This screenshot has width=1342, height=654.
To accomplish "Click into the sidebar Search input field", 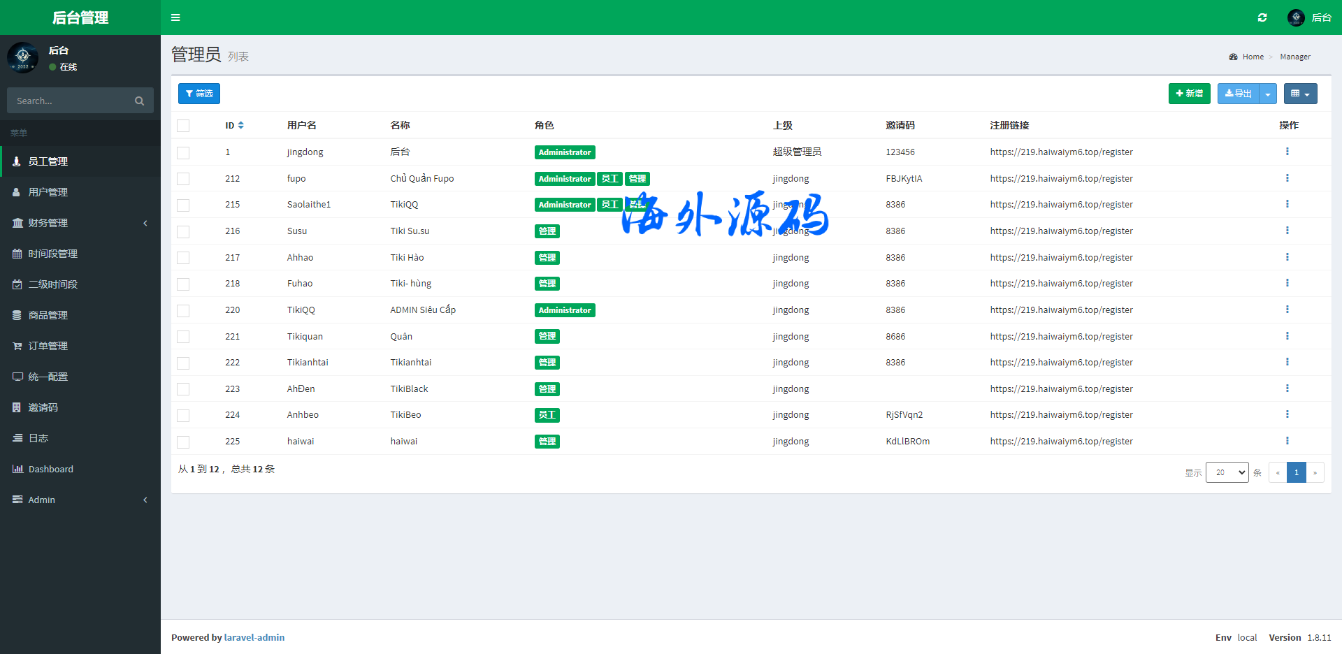I will (x=70, y=101).
